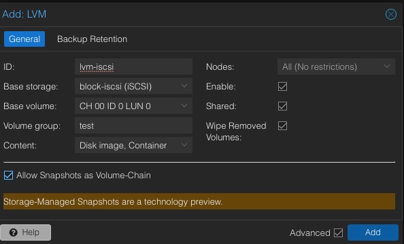Click the Volume group text field
404x244 pixels.
tap(133, 125)
